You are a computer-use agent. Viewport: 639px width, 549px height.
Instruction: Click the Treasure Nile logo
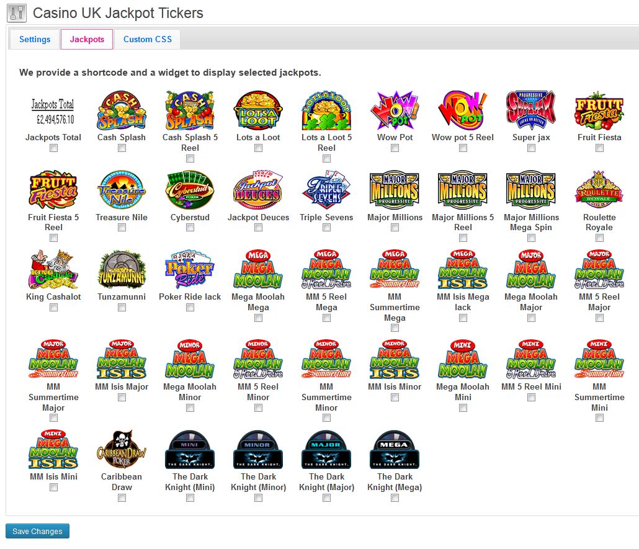click(x=122, y=190)
